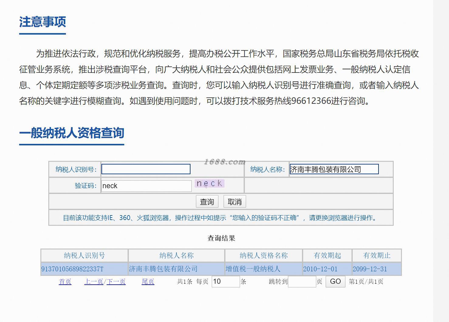Click the 取消 button
The height and width of the screenshot is (322, 449).
pyautogui.click(x=235, y=202)
